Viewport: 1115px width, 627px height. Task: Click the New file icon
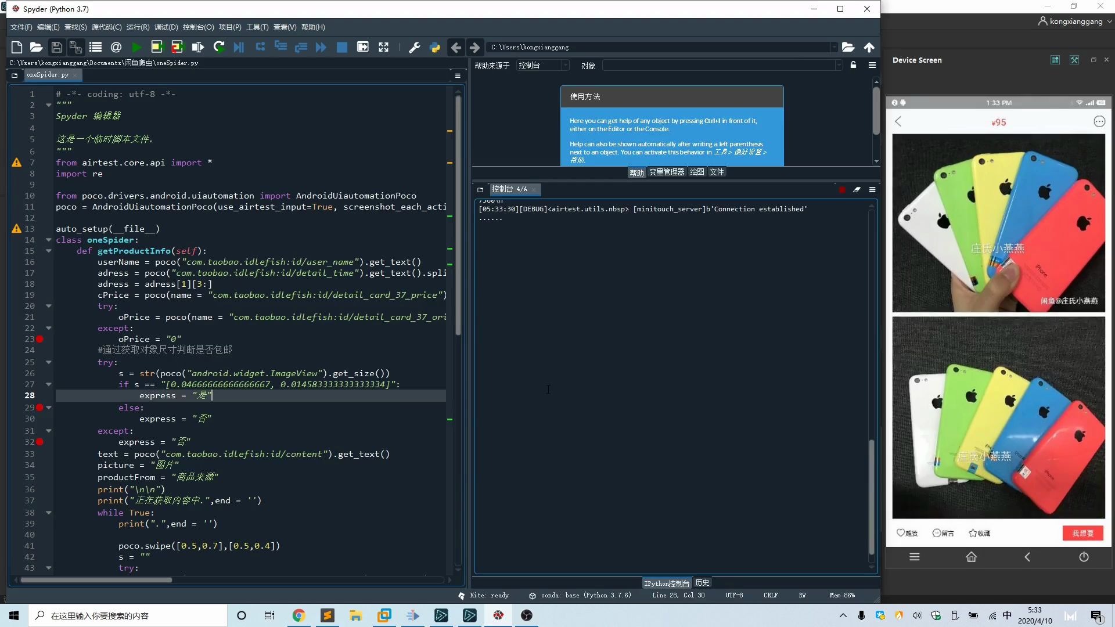pos(16,48)
